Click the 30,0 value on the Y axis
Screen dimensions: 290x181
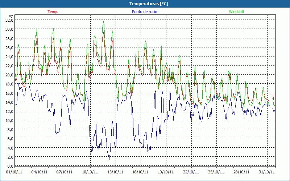(9, 29)
